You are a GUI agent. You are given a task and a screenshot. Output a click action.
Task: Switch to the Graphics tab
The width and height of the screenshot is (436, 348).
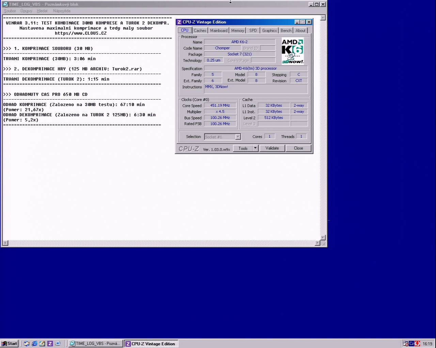pyautogui.click(x=269, y=31)
